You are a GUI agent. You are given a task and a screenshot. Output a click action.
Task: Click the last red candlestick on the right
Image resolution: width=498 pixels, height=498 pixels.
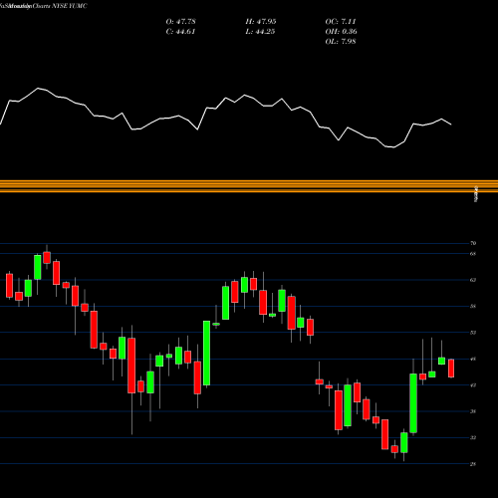pyautogui.click(x=451, y=369)
